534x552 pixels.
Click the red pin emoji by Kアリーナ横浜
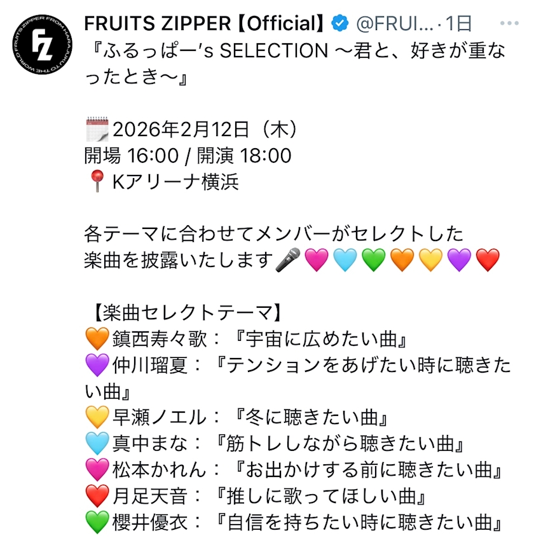(97, 182)
